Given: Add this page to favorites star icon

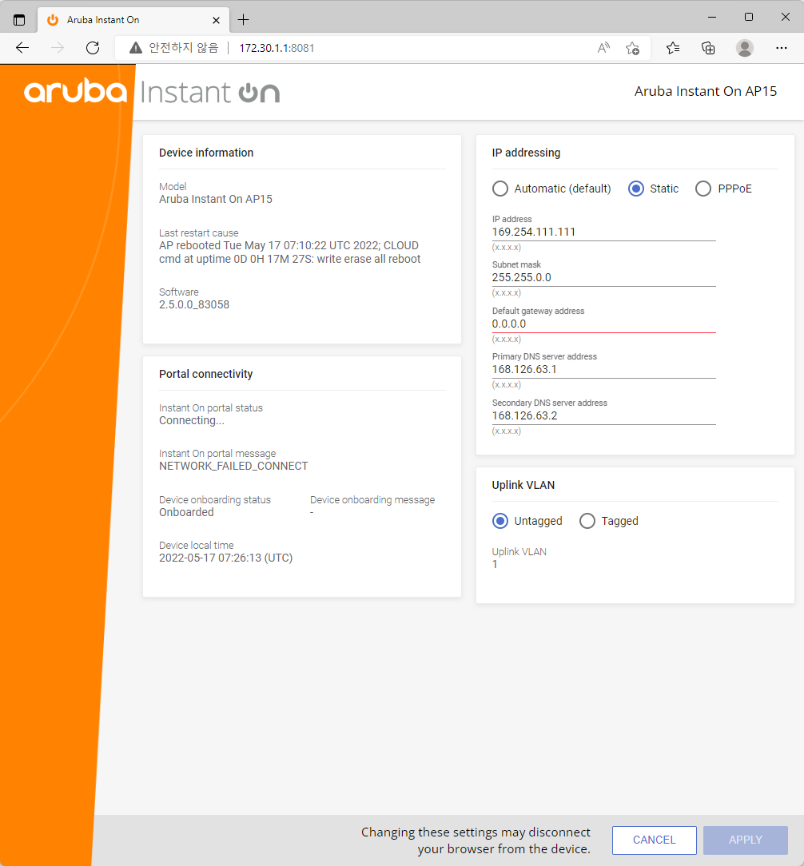Looking at the screenshot, I should coord(633,48).
